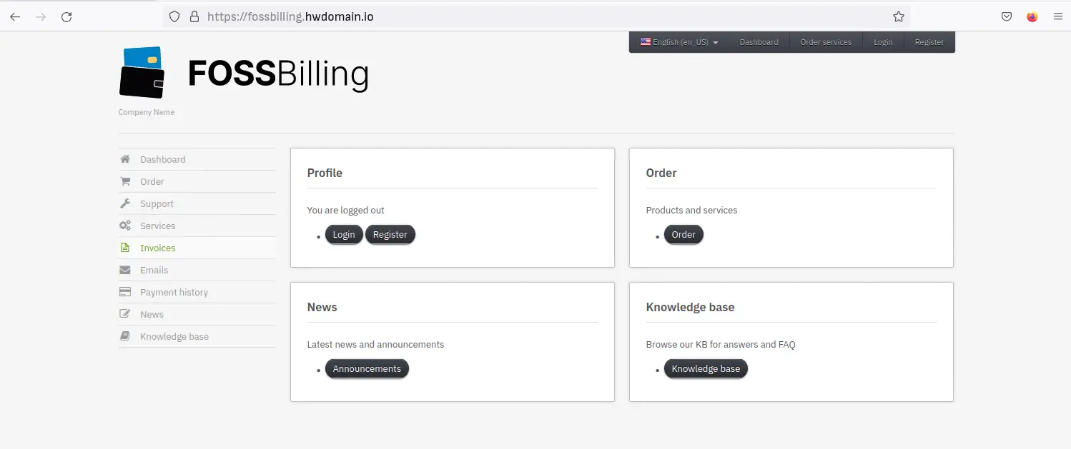Click the Order card heading
1071x449 pixels.
pos(661,173)
